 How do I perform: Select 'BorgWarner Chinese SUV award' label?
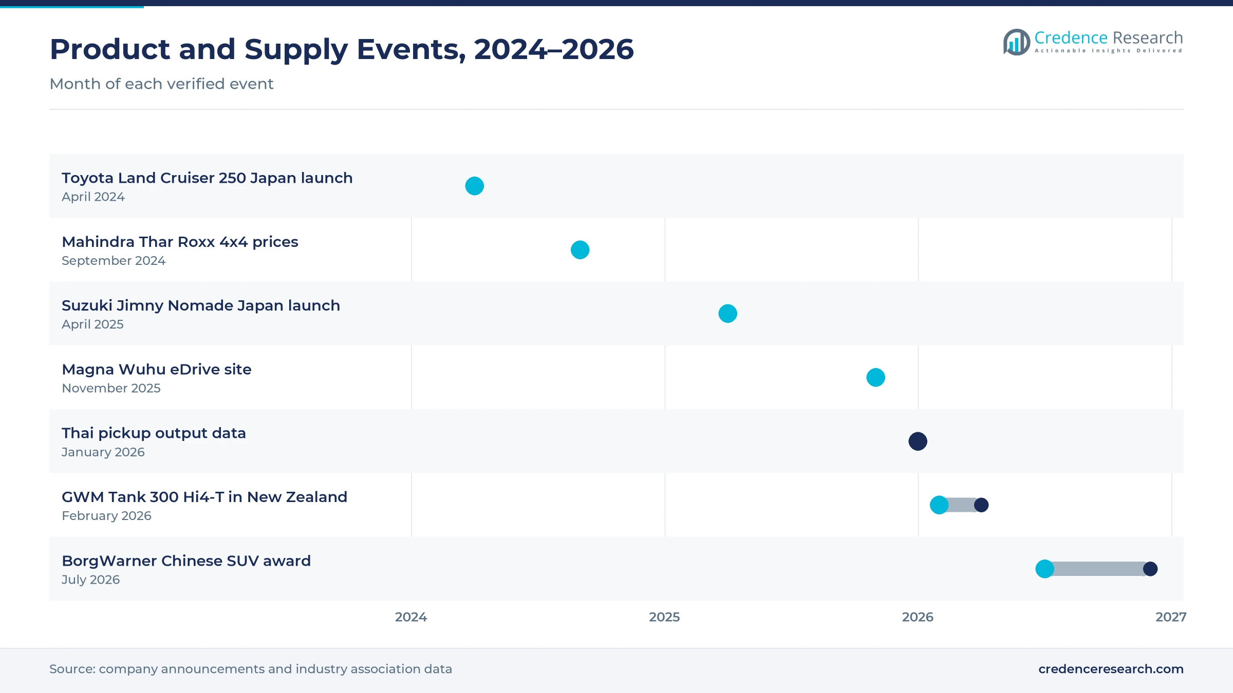pos(186,561)
